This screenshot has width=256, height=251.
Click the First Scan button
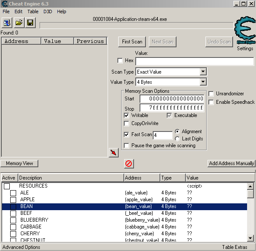pyautogui.click(x=132, y=42)
